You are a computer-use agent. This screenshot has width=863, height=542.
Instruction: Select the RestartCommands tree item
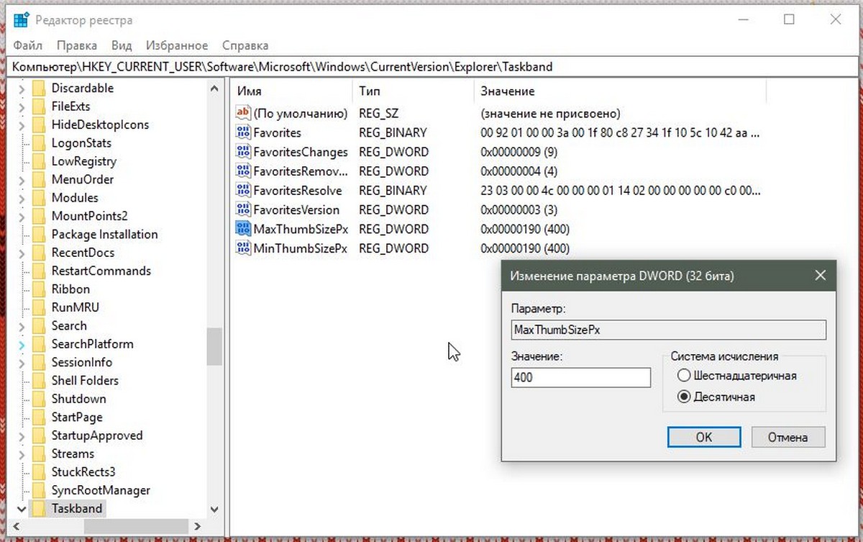coord(101,271)
